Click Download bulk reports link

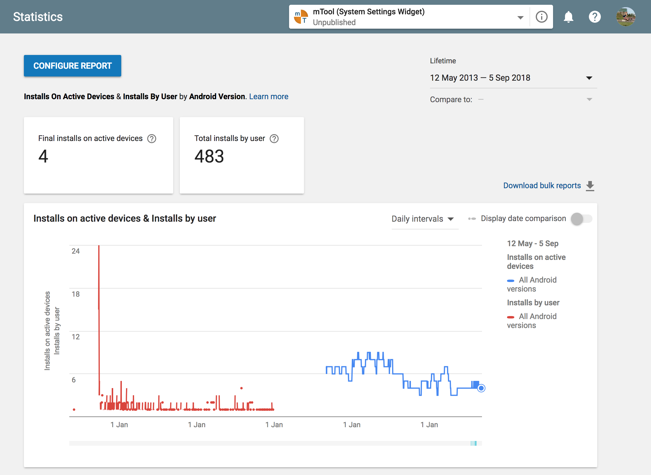click(542, 186)
